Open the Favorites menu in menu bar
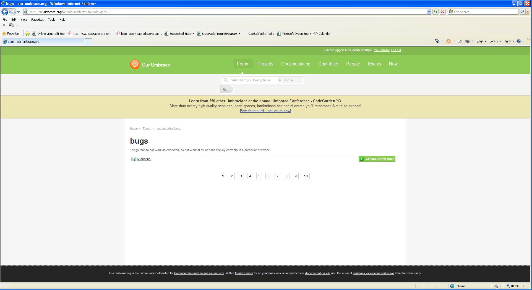 pos(37,20)
